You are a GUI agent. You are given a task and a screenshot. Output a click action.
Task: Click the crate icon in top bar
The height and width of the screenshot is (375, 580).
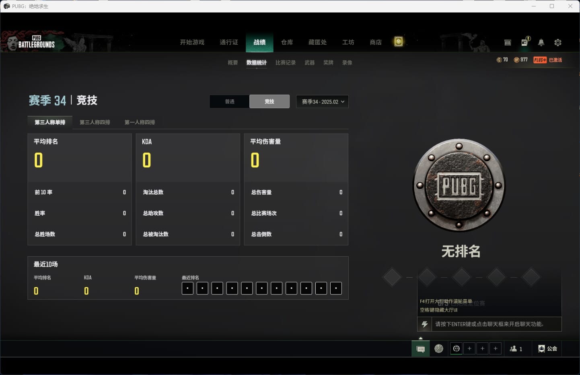pyautogui.click(x=508, y=42)
